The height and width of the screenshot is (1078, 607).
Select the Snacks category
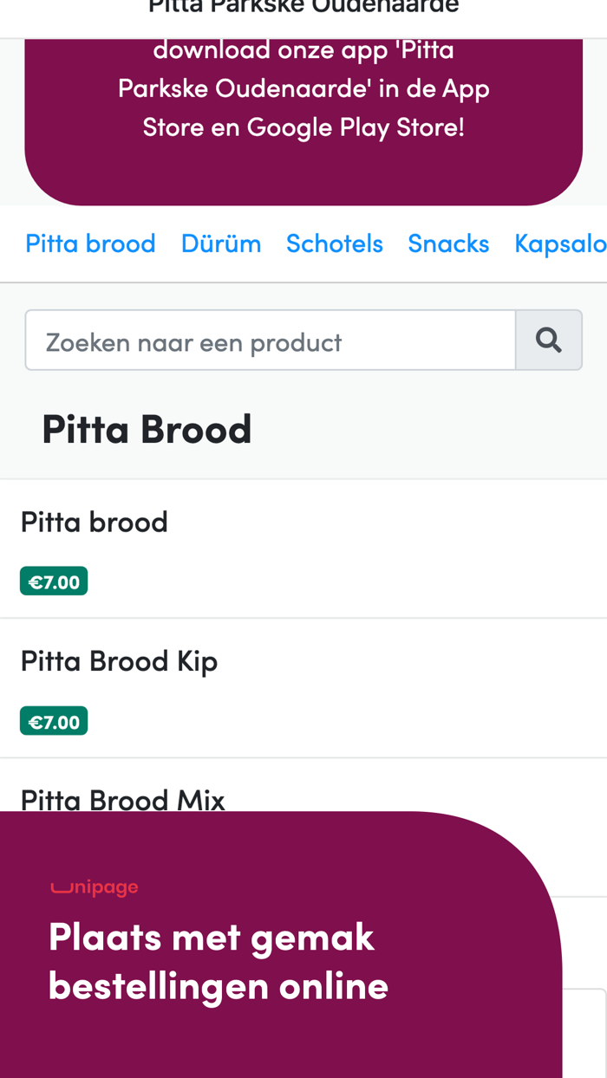click(x=448, y=244)
